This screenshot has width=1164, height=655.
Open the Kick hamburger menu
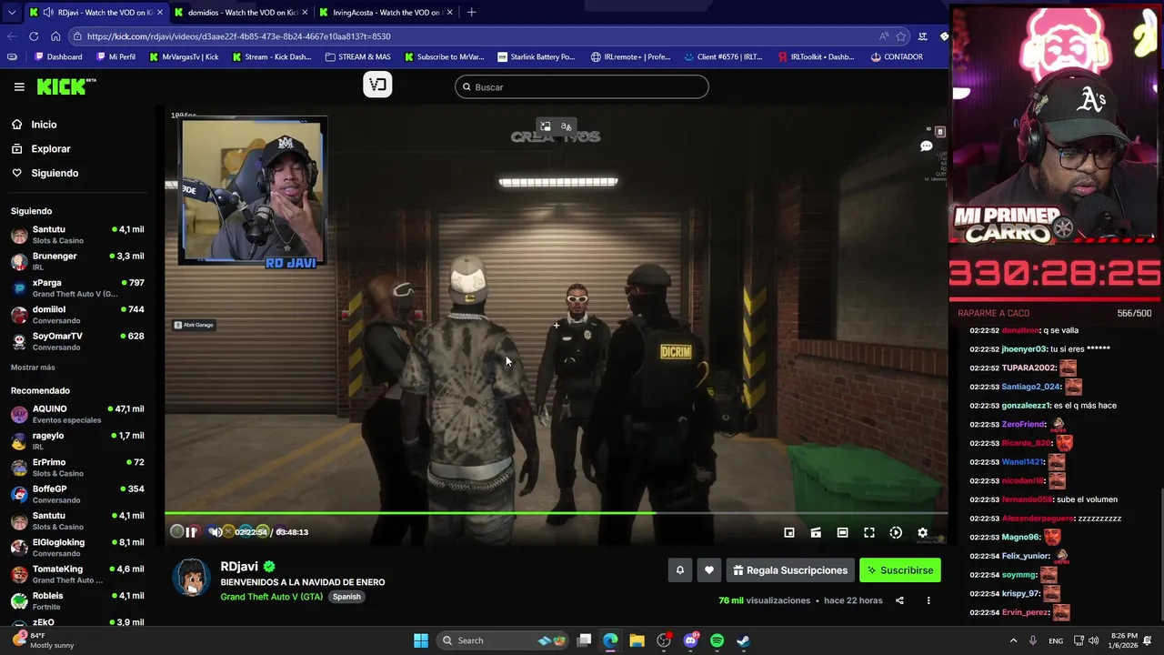point(19,86)
